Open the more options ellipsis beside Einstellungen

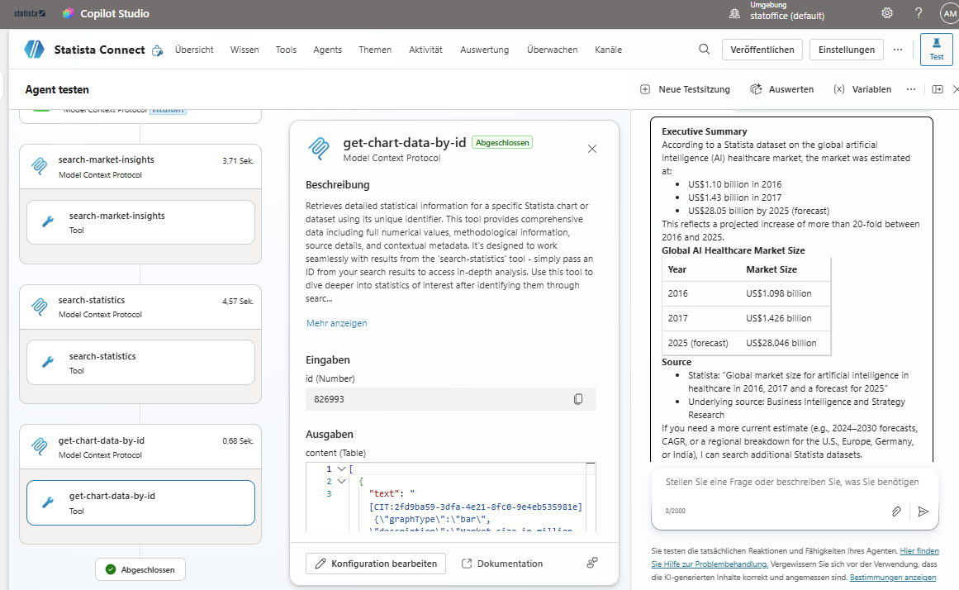click(897, 50)
